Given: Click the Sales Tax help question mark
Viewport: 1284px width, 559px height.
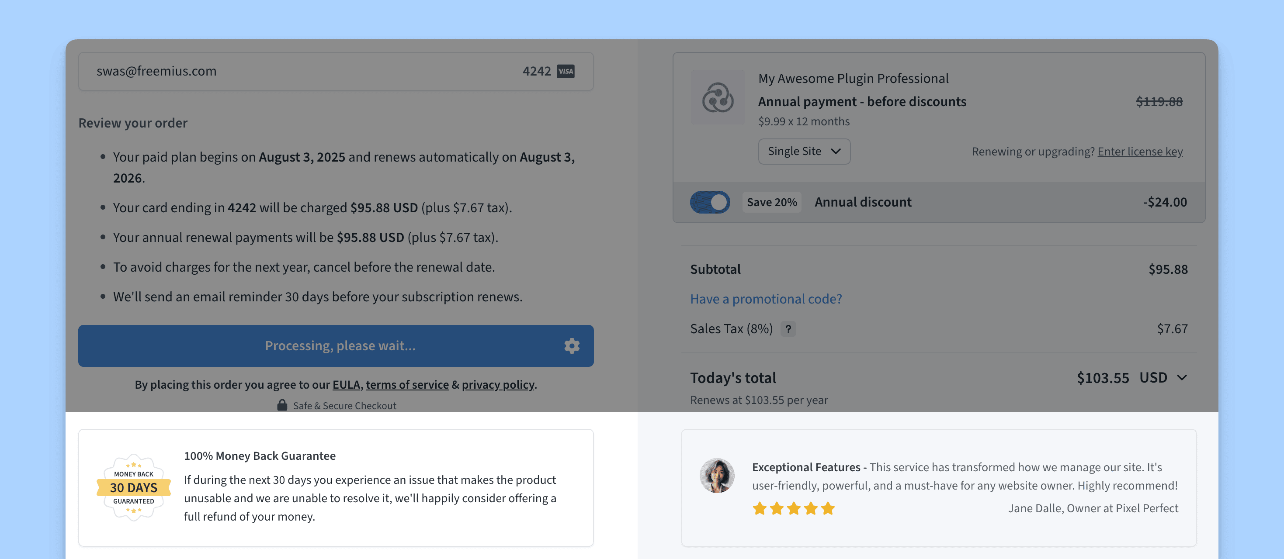Looking at the screenshot, I should (x=788, y=329).
